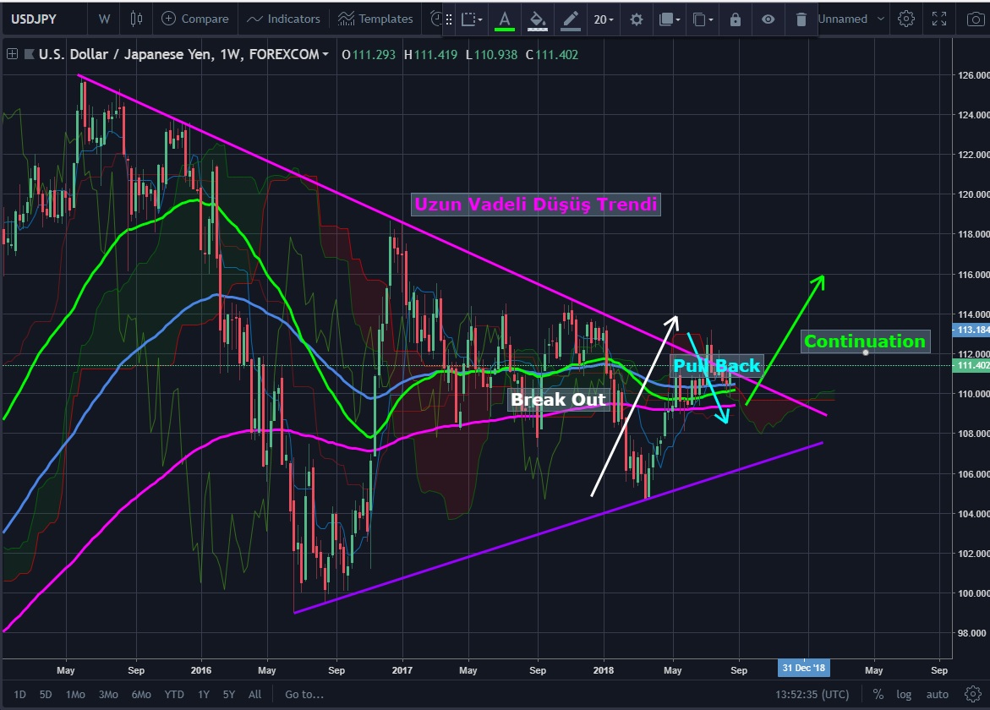Take a chart snapshot with camera icon
Viewport: 990px width, 710px height.
point(975,19)
